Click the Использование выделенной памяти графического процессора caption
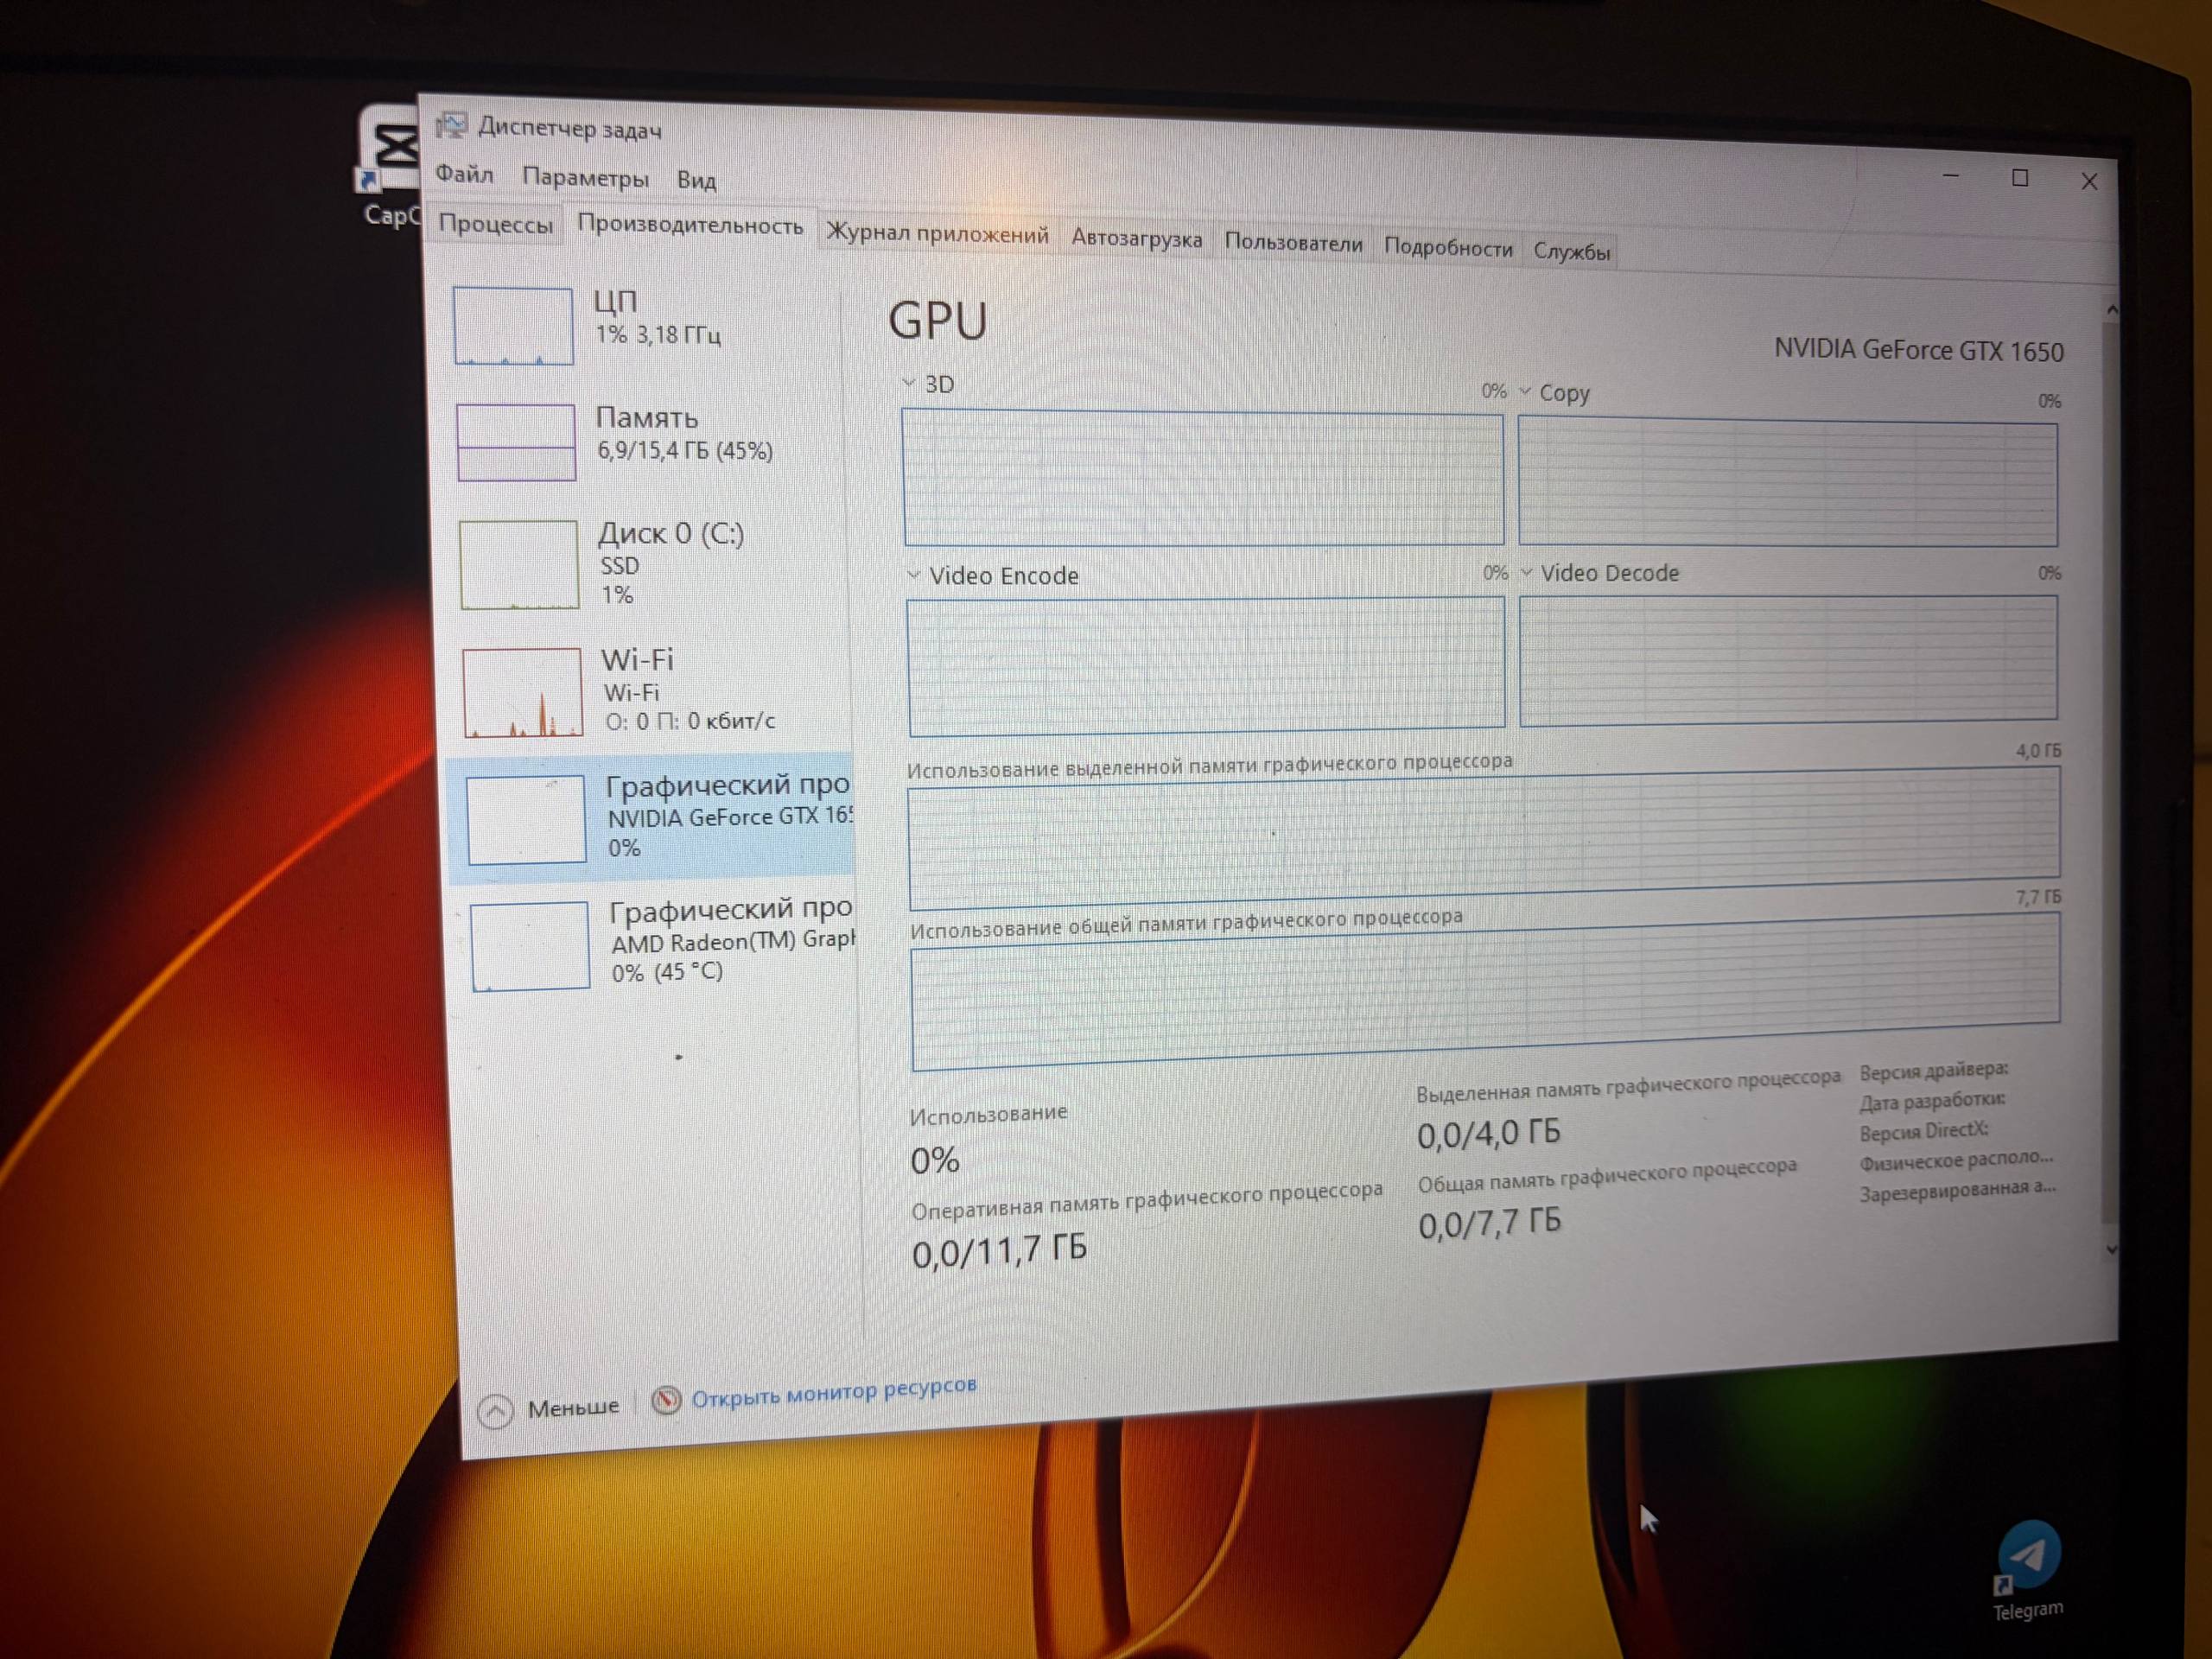 (x=1209, y=765)
